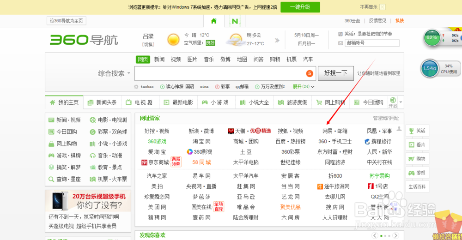
Task: Open the 最新电影 tab
Action: pyautogui.click(x=178, y=102)
